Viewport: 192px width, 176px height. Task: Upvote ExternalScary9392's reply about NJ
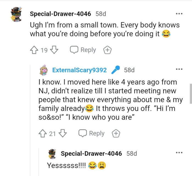[x=43, y=133]
